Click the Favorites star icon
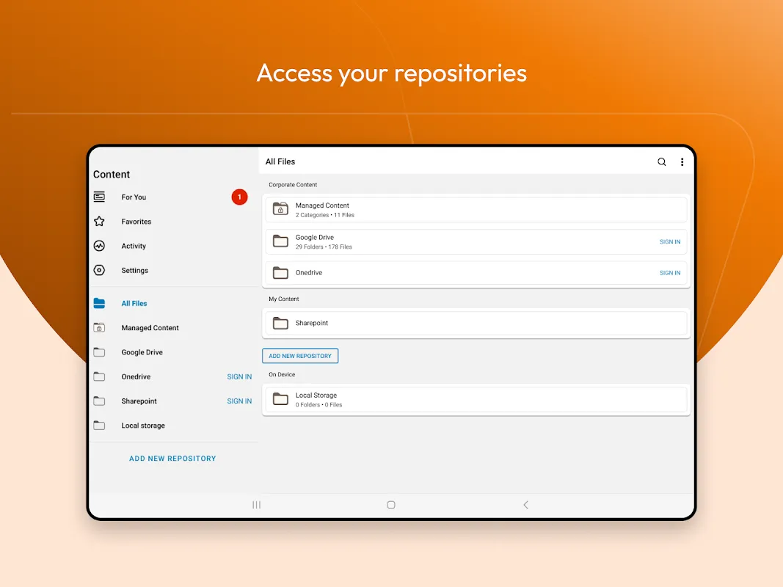Screen dimensions: 783x587 [x=99, y=221]
